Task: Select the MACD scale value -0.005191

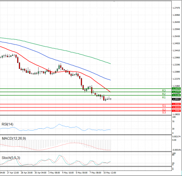Action: tap(177, 150)
